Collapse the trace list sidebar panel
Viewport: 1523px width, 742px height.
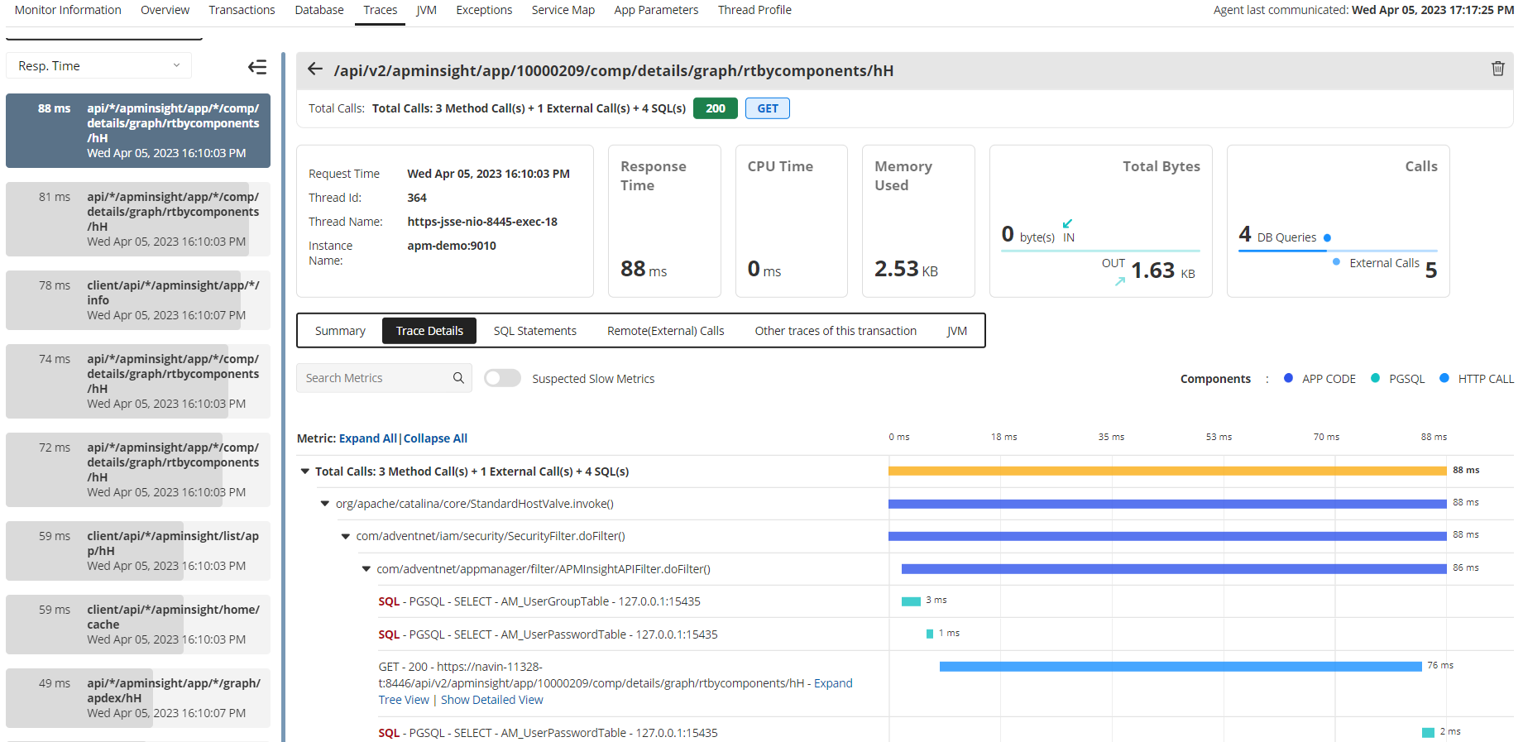pyautogui.click(x=257, y=67)
